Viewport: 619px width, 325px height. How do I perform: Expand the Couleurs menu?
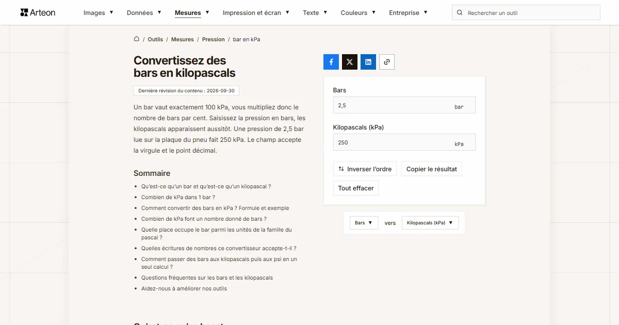pos(358,13)
